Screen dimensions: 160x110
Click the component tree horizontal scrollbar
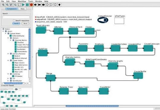tap(13, 83)
